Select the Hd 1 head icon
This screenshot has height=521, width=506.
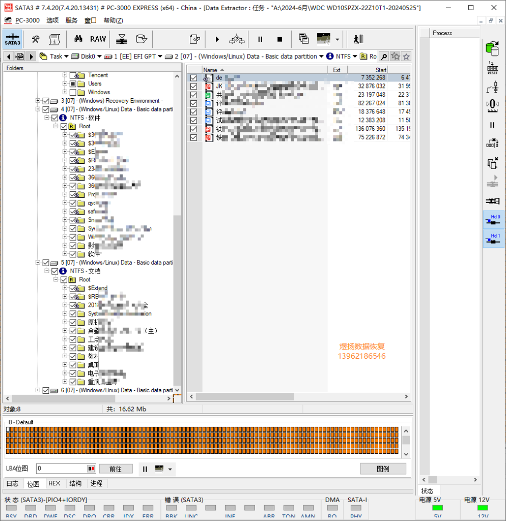coord(493,239)
